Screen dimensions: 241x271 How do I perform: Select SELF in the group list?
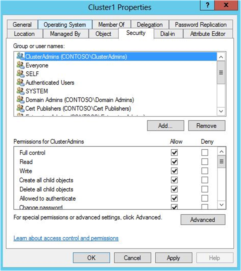[x=115, y=74]
